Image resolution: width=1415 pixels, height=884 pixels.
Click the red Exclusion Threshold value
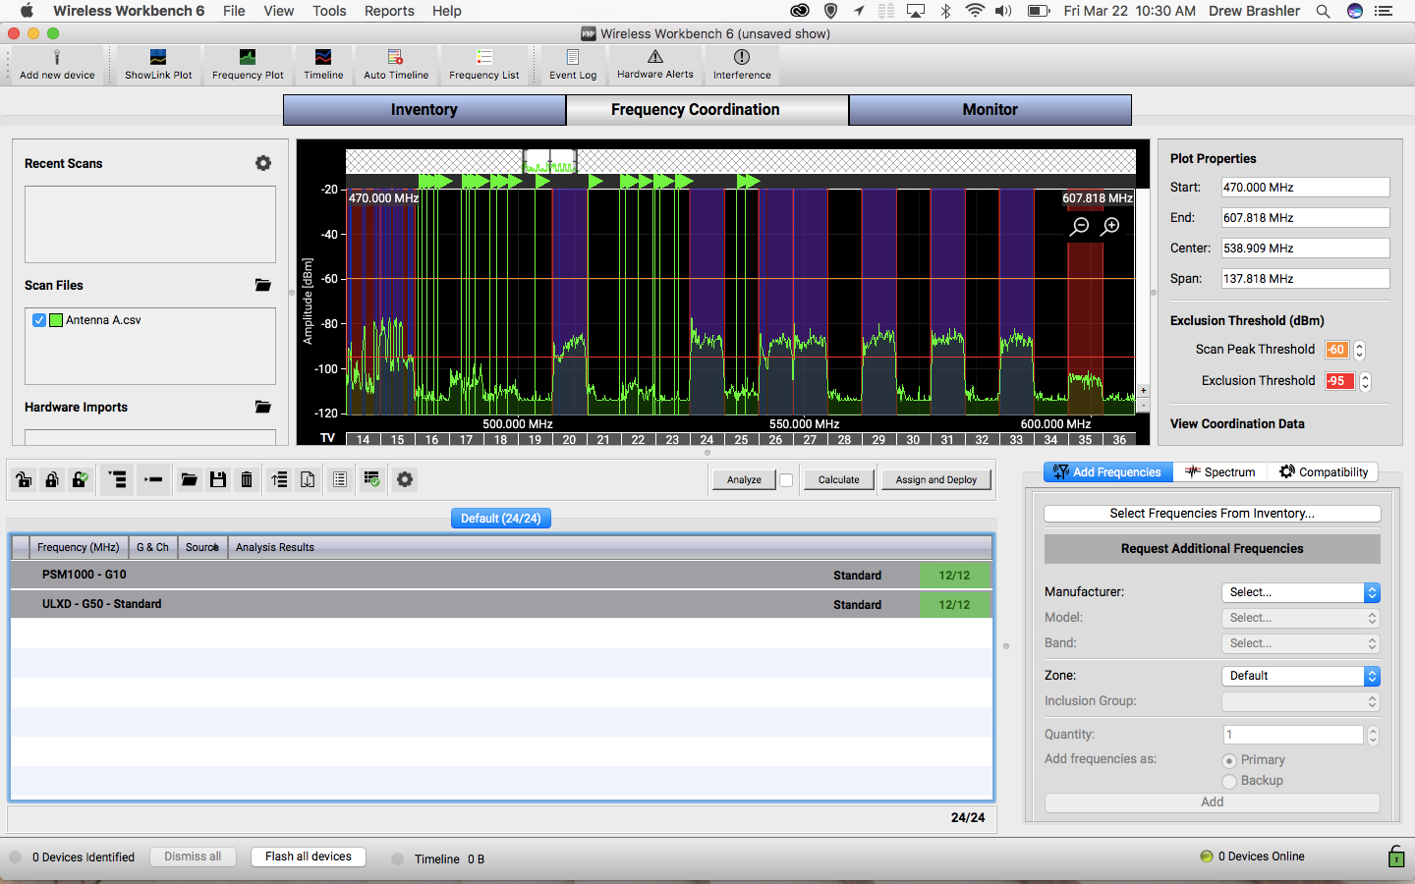point(1339,381)
